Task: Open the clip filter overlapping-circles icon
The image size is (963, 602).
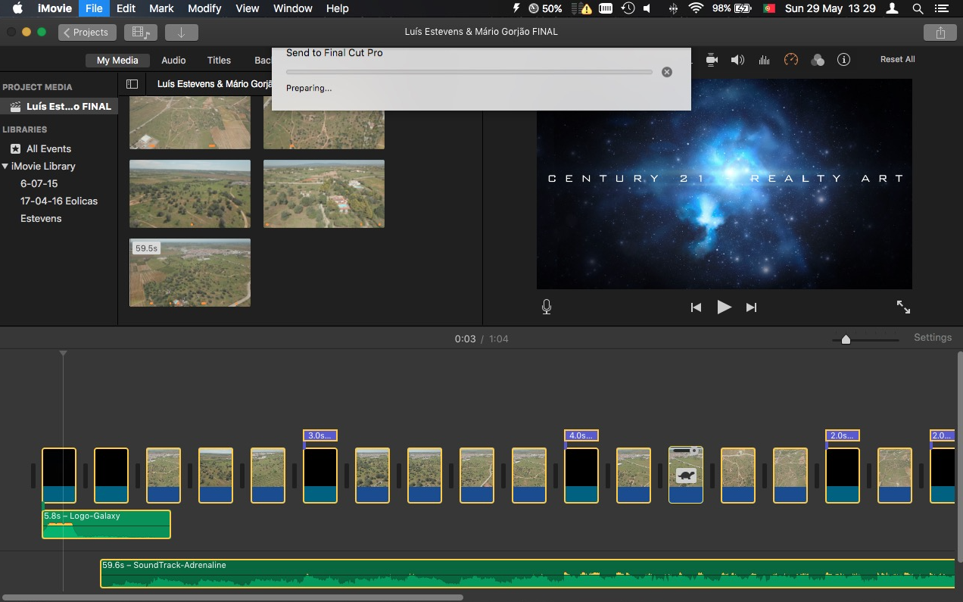Action: pos(818,60)
